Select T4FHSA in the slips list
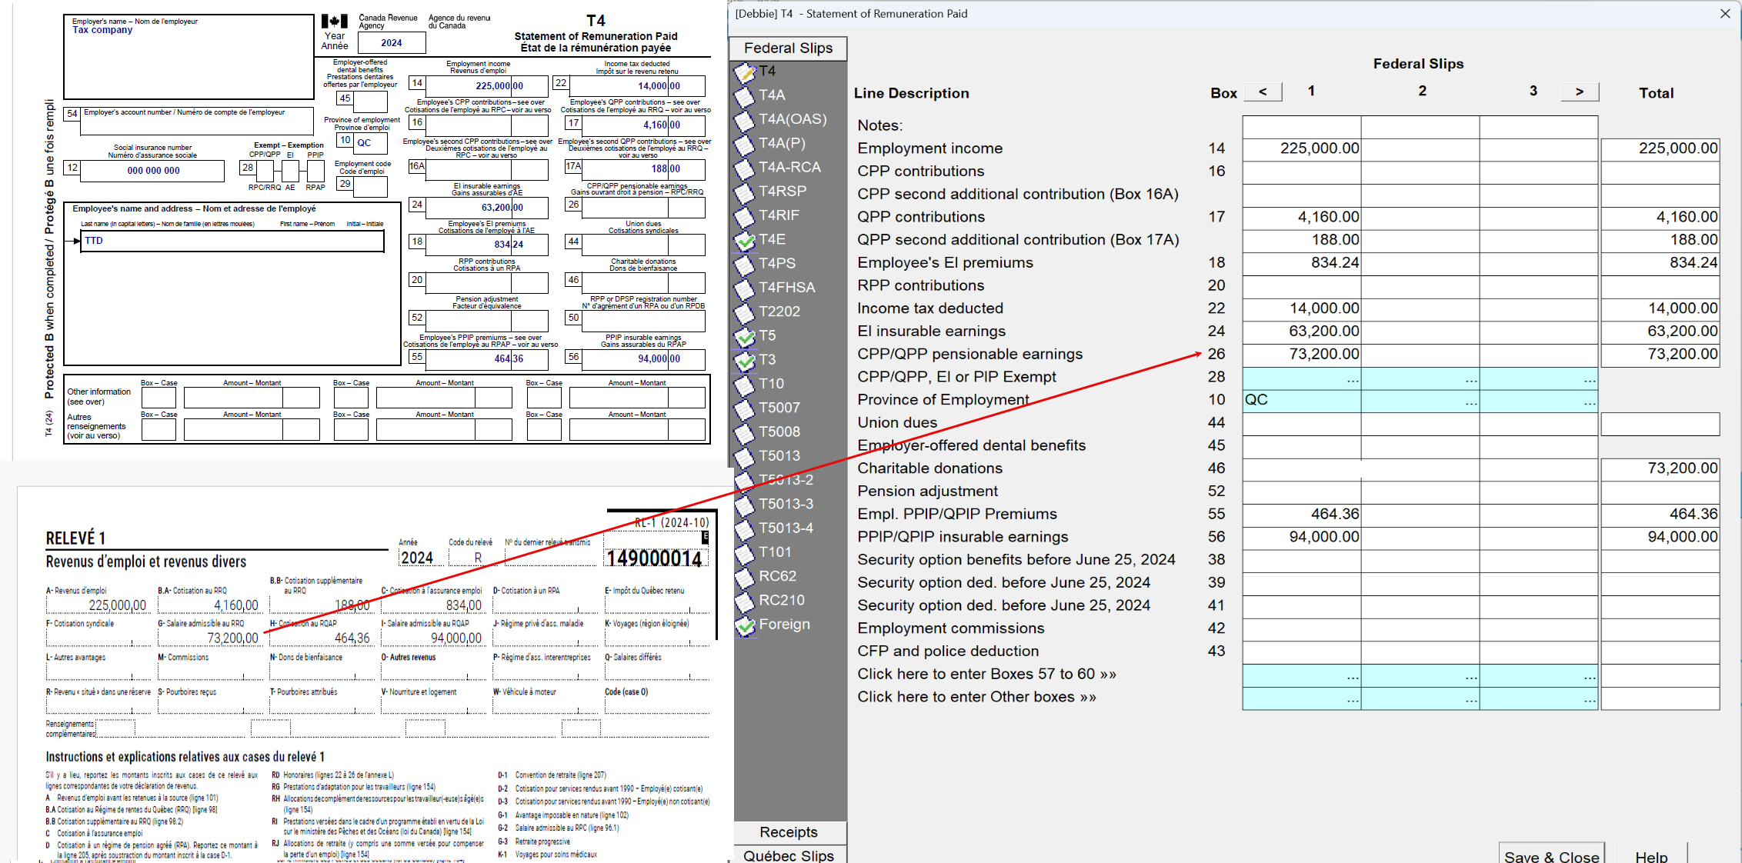 pos(786,288)
